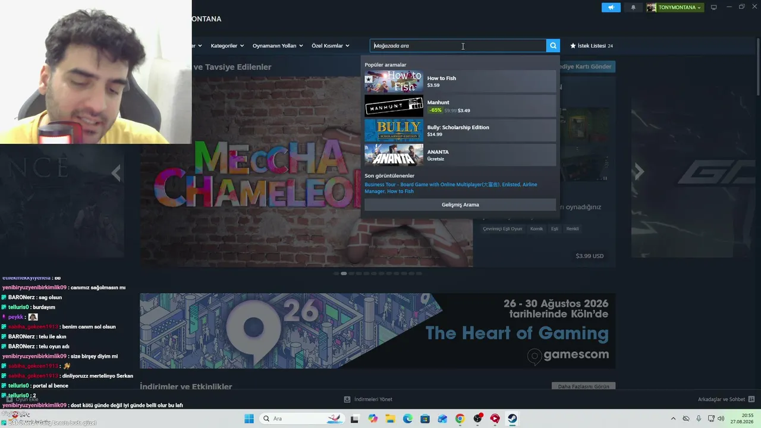Open the volume control in the system tray
This screenshot has height=428, width=761.
point(721,418)
